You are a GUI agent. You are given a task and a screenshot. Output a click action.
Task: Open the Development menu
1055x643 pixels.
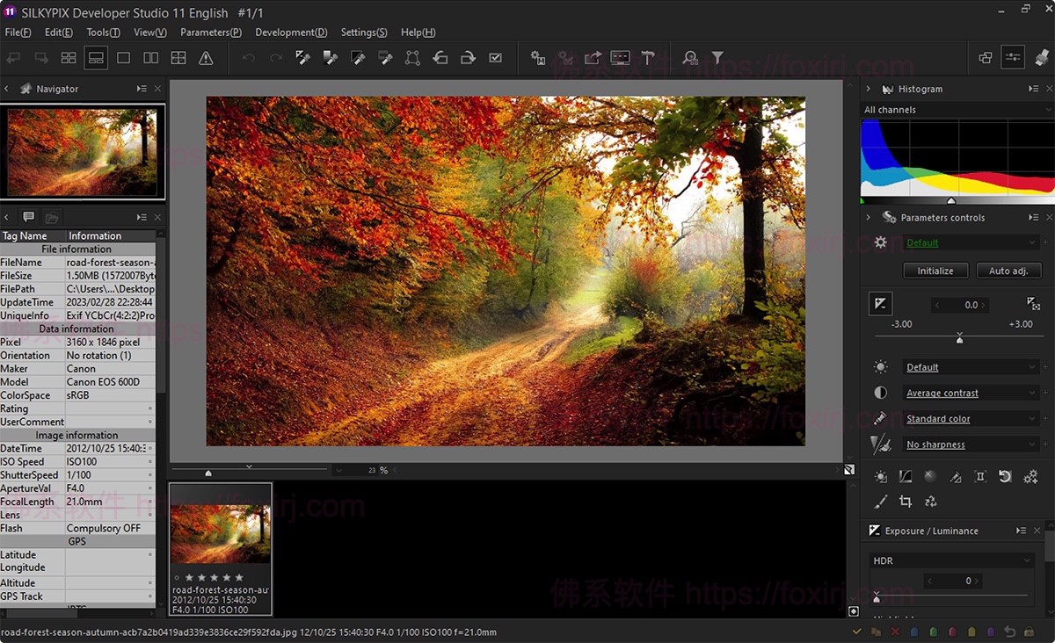click(x=290, y=32)
